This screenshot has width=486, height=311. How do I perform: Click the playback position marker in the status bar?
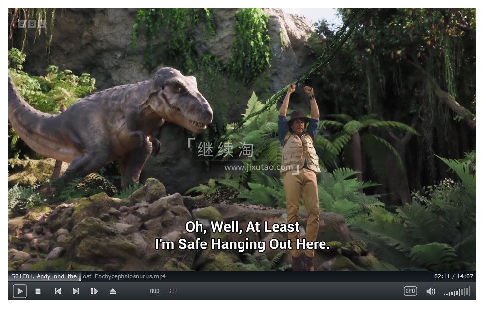pyautogui.click(x=80, y=276)
